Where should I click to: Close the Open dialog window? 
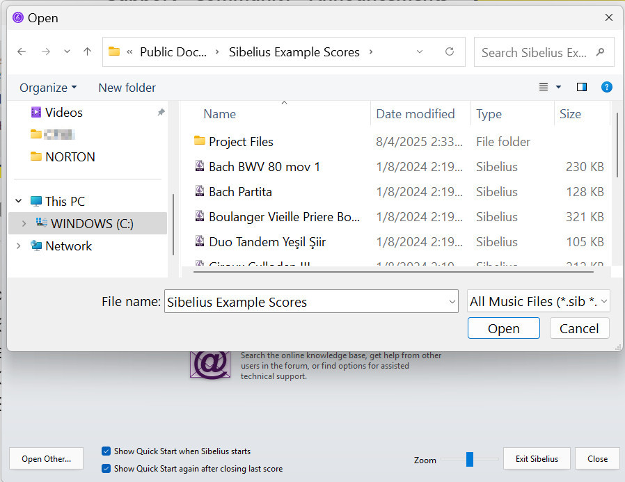[609, 17]
